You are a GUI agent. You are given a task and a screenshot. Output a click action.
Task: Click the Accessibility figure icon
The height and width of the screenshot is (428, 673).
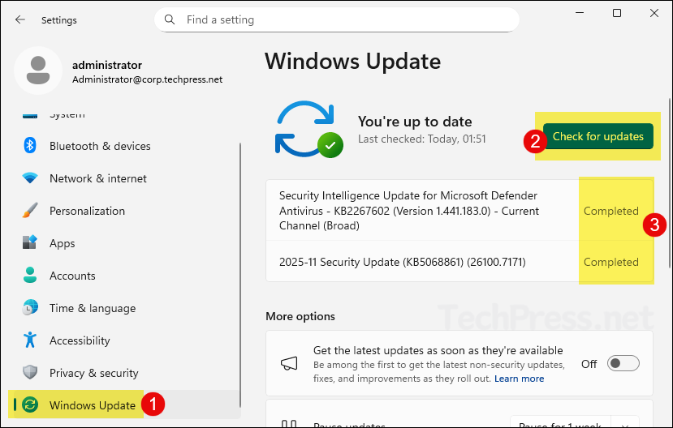pos(29,340)
